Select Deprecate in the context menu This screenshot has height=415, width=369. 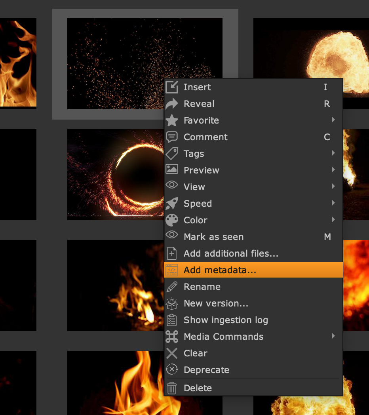206,370
